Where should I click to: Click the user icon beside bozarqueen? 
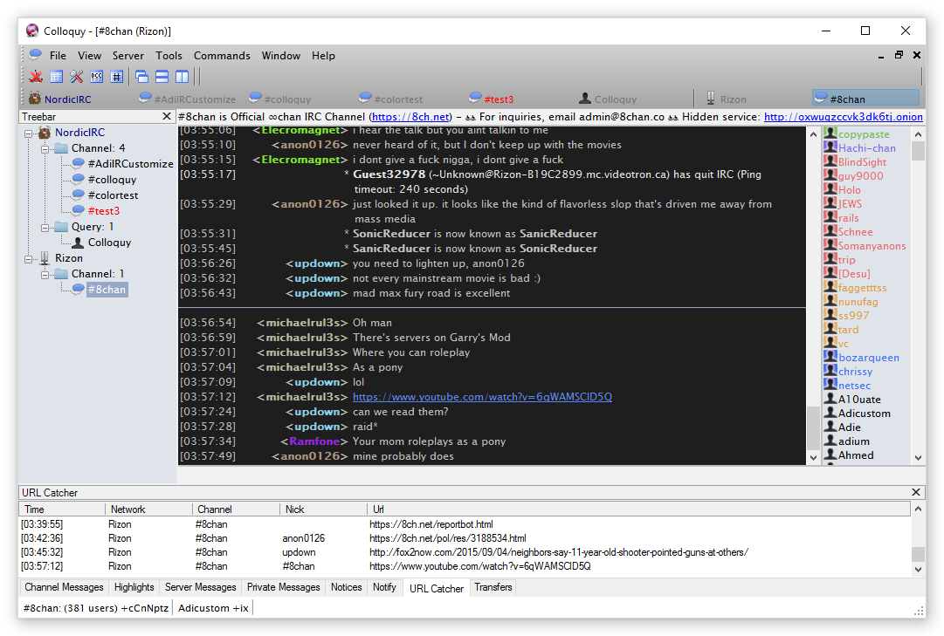[830, 357]
